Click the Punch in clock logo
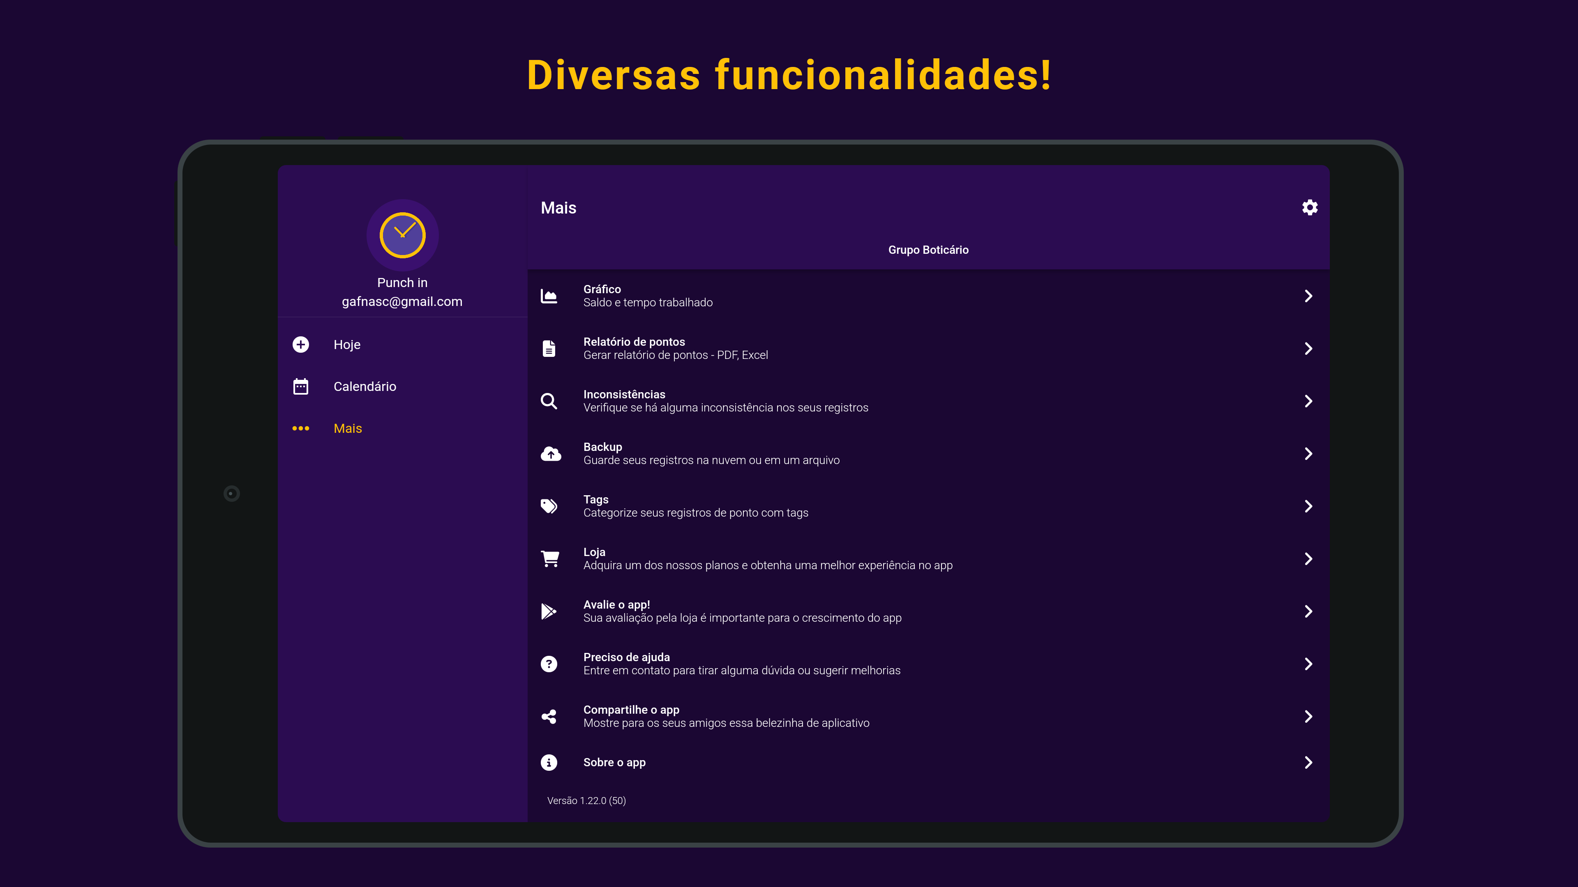This screenshot has width=1578, height=887. coord(402,235)
